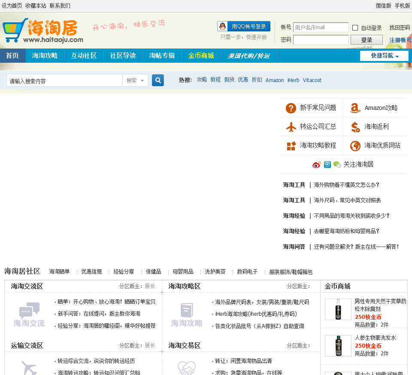412x375 pixels.
Task: Open 海外尺码、常见中英文对照表 article
Action: tap(347, 200)
